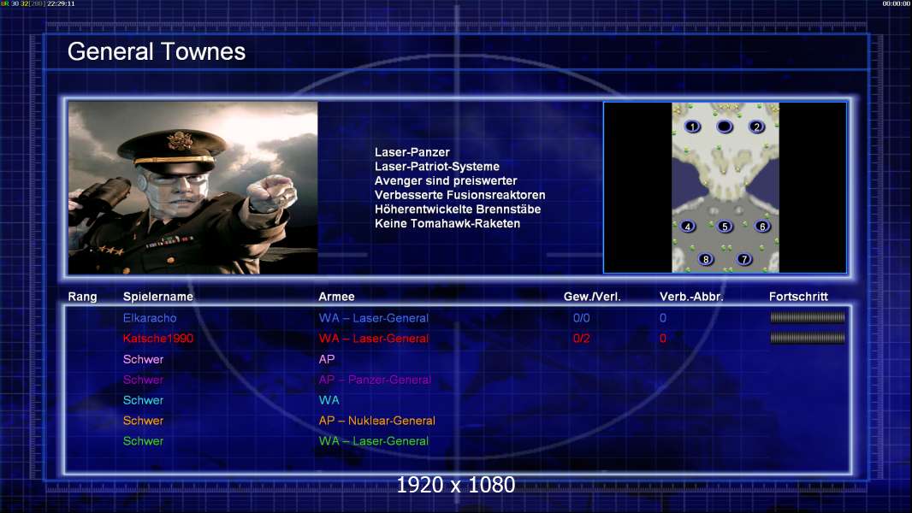
Task: Click Schwer in the AP – Nuklear-General row
Action: (x=143, y=421)
